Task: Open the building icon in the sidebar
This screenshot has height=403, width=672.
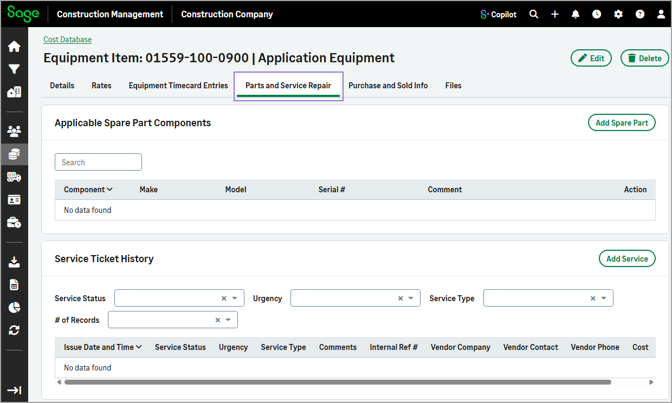Action: pos(14,92)
